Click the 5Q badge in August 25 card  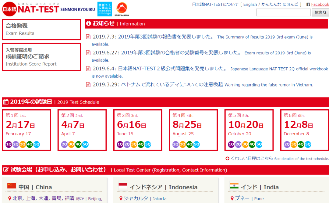196,144
